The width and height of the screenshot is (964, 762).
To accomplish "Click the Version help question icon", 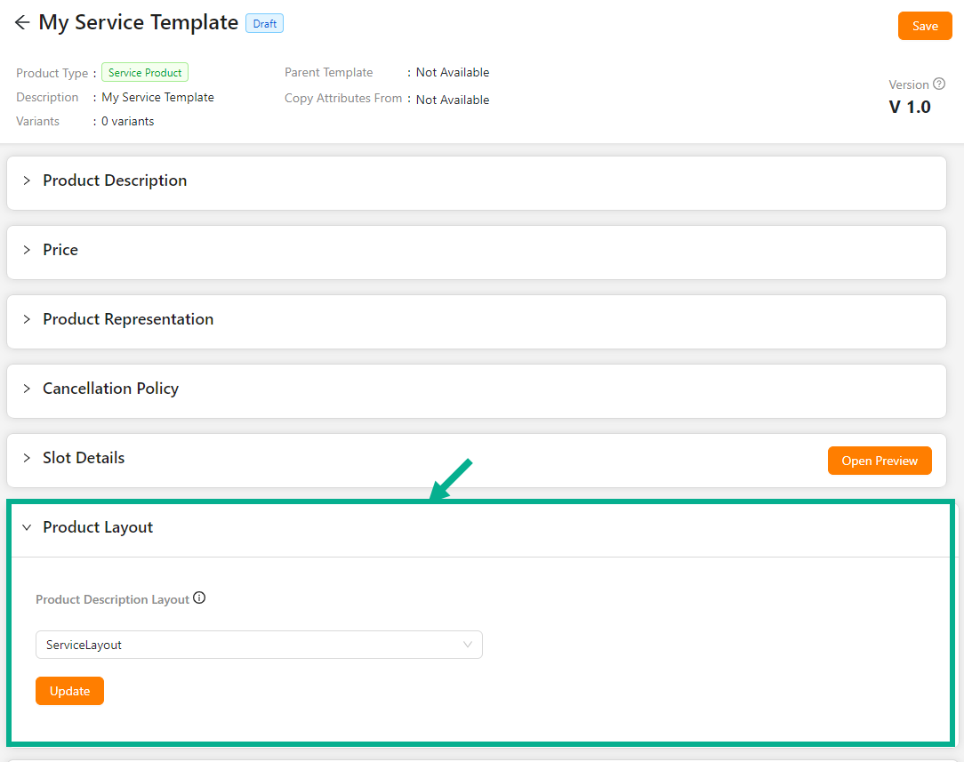I will coord(939,84).
